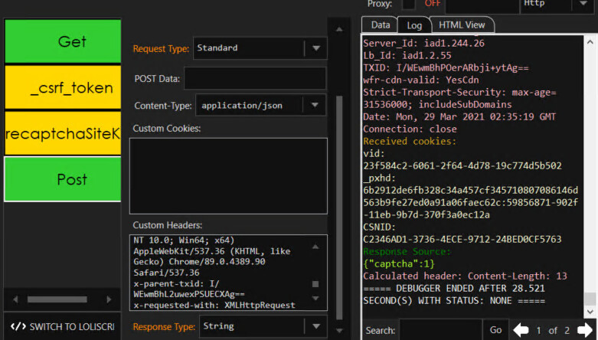This screenshot has height=340, width=598.
Task: Open the proxy type Http dropdown
Action: click(557, 4)
